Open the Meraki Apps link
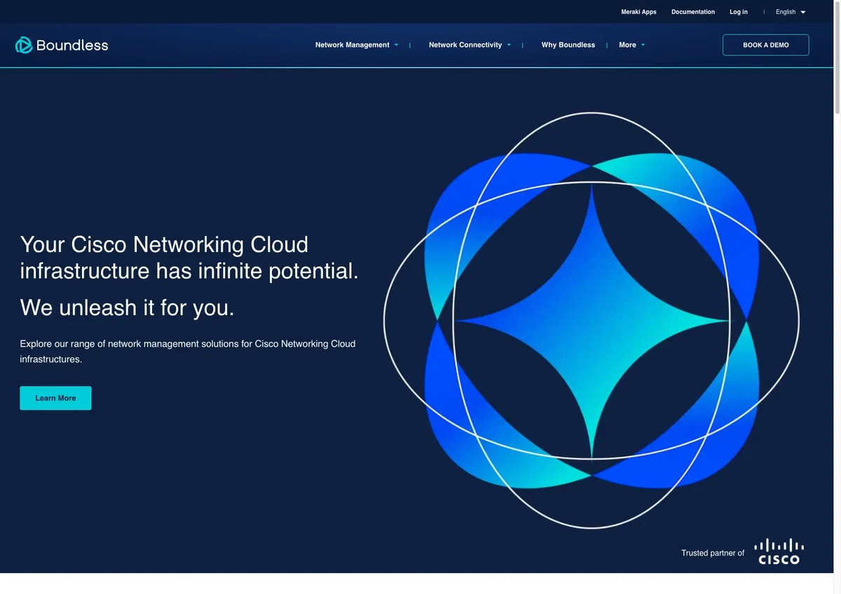Viewport: 841px width, 594px height. (x=638, y=12)
